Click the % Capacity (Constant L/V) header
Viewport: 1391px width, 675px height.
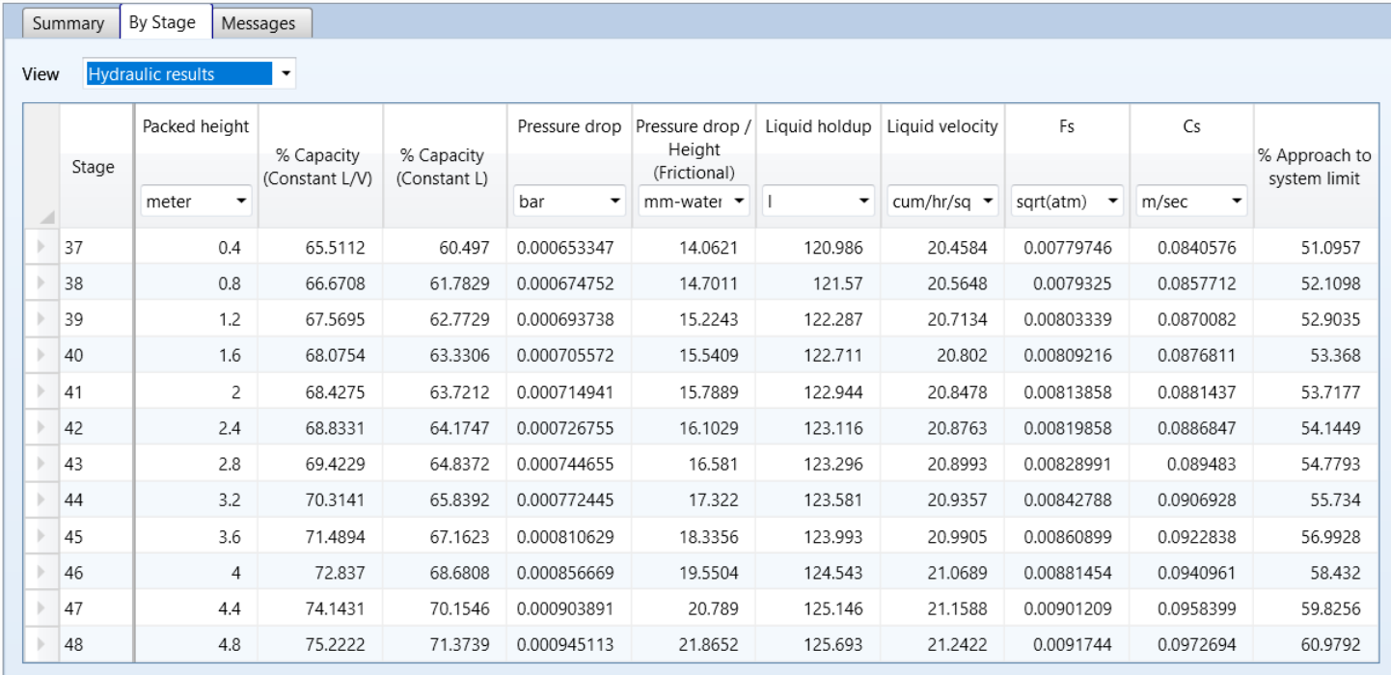(321, 167)
